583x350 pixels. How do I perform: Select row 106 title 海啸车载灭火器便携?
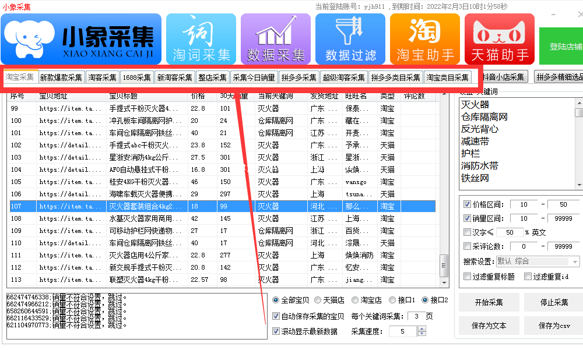[x=145, y=194]
